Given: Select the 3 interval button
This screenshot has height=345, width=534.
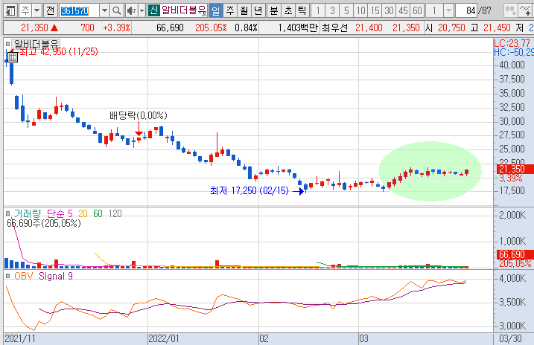Looking at the screenshot, I should pos(332,11).
